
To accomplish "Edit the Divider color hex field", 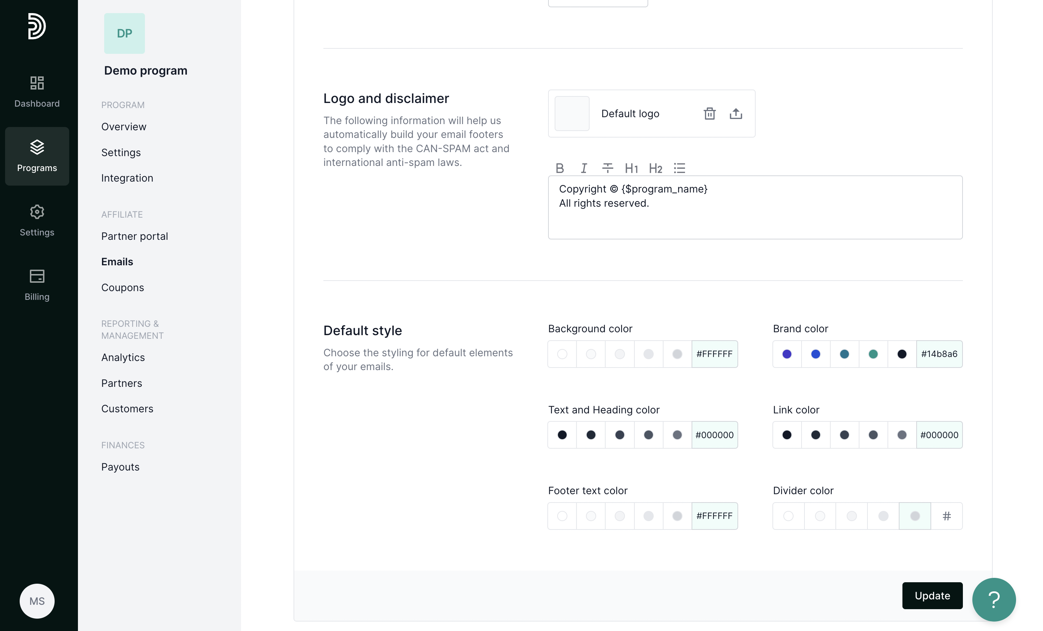I will (946, 516).
